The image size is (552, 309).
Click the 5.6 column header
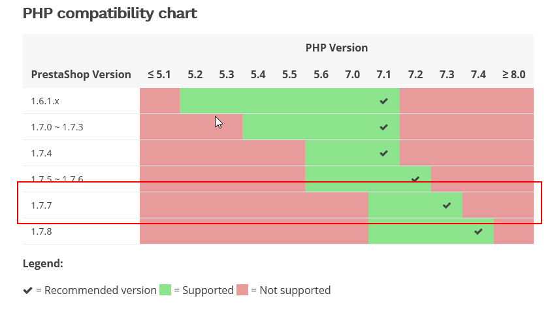pos(321,74)
